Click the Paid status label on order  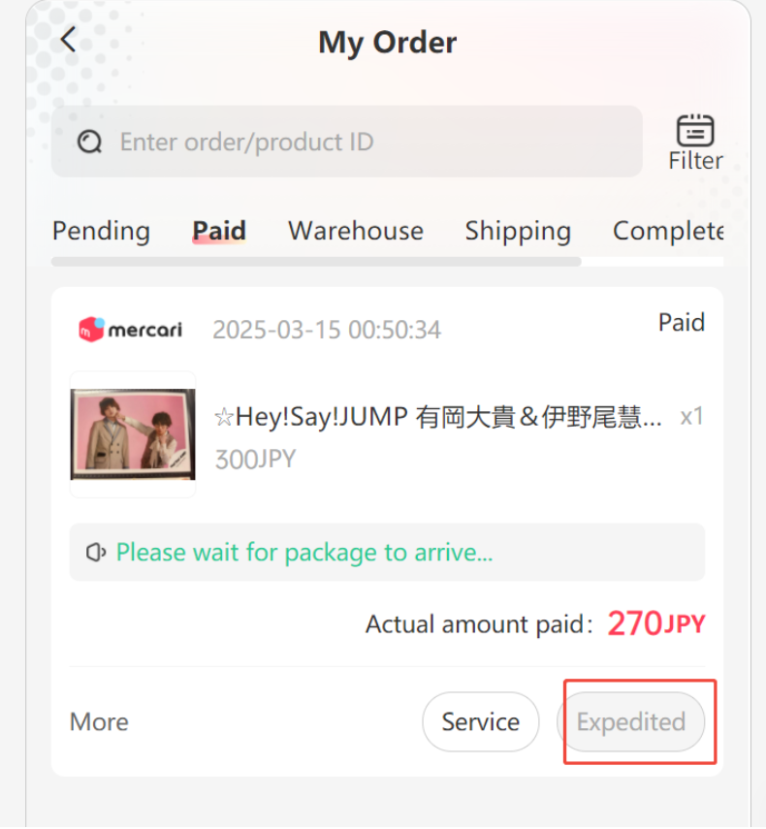click(682, 323)
